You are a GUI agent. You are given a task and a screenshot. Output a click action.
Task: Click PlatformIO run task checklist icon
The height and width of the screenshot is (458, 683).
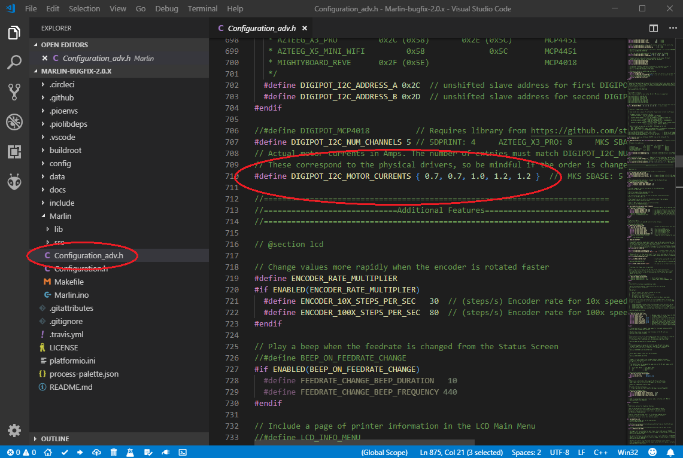coord(148,453)
